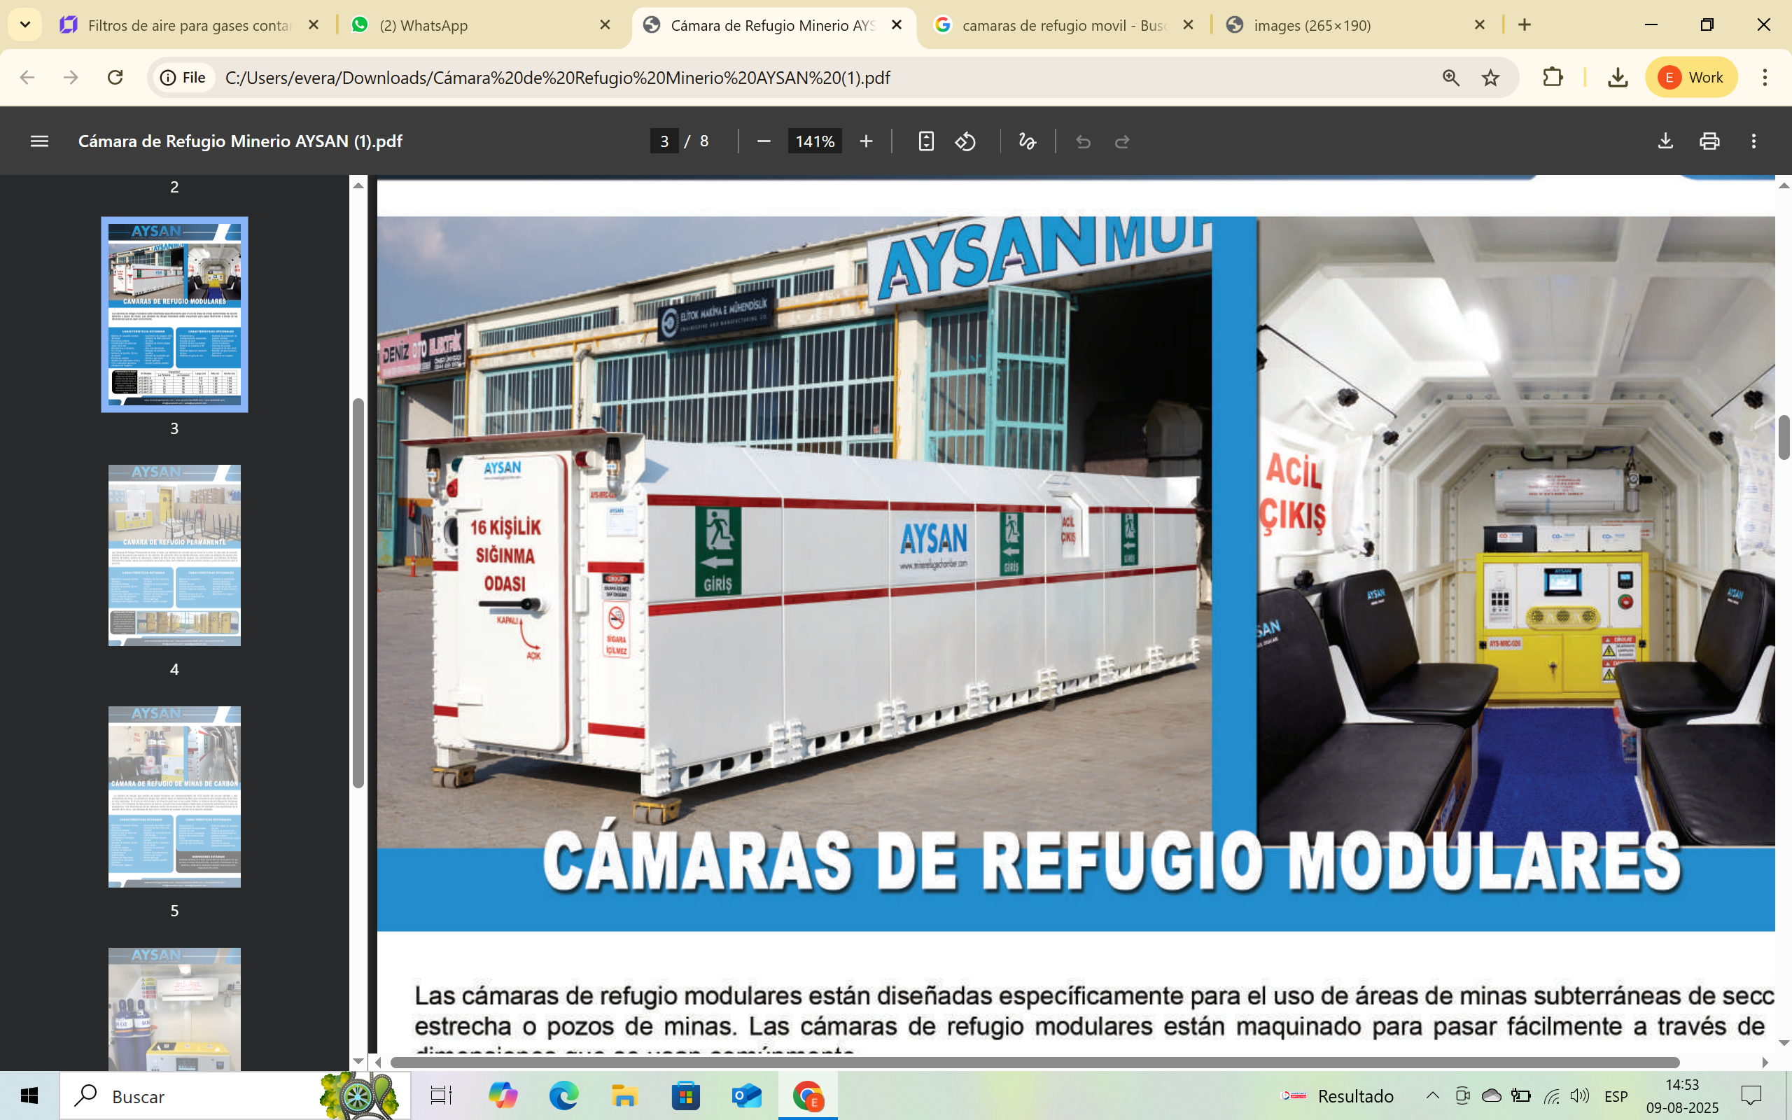
Task: Rotate the PDF counterclockwise
Action: click(965, 141)
